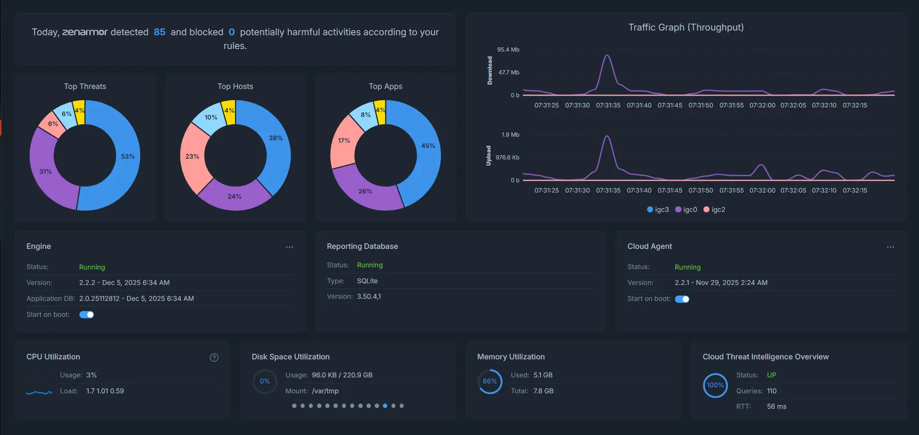The image size is (919, 435).
Task: Click the 66% memory utilization ring
Action: pos(490,381)
